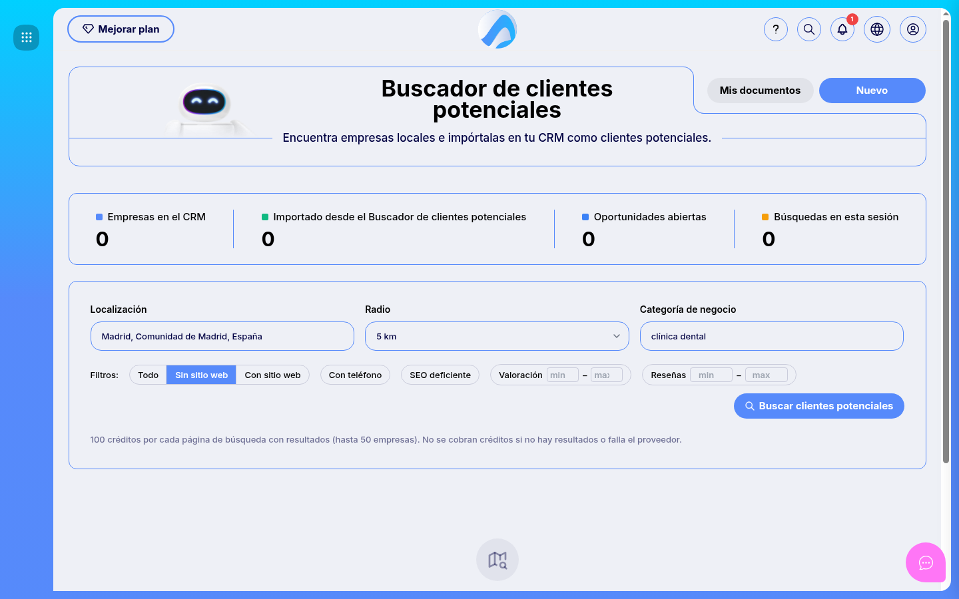
Task: Focus the Categoría de negocio field
Action: click(771, 336)
